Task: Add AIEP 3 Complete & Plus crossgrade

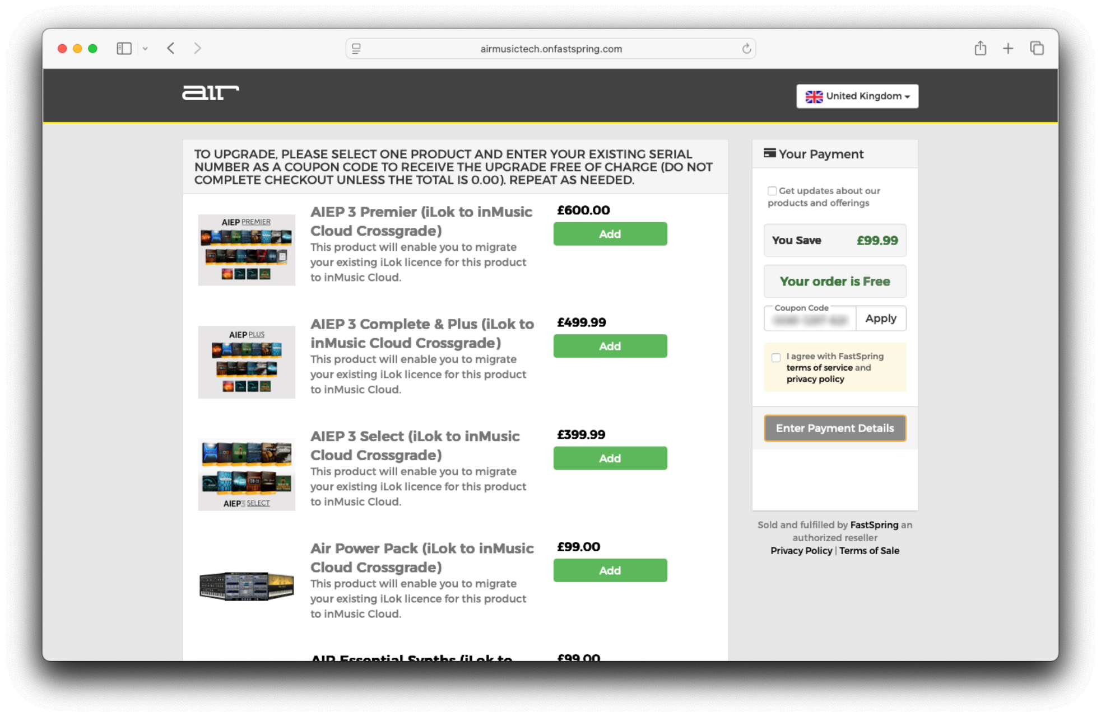Action: point(610,346)
